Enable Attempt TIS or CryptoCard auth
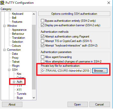113x109 pixels. coord(42,41)
